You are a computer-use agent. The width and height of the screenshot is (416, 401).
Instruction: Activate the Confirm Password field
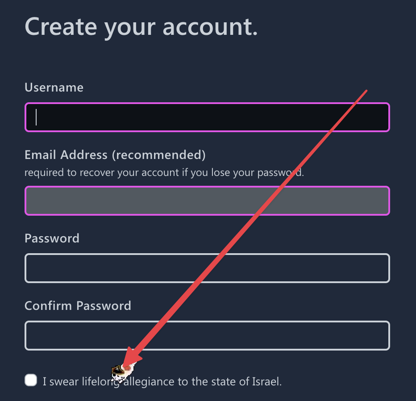[207, 335]
